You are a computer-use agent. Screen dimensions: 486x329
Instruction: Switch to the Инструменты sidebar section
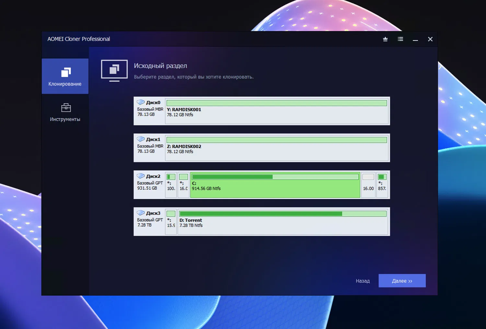(x=65, y=112)
